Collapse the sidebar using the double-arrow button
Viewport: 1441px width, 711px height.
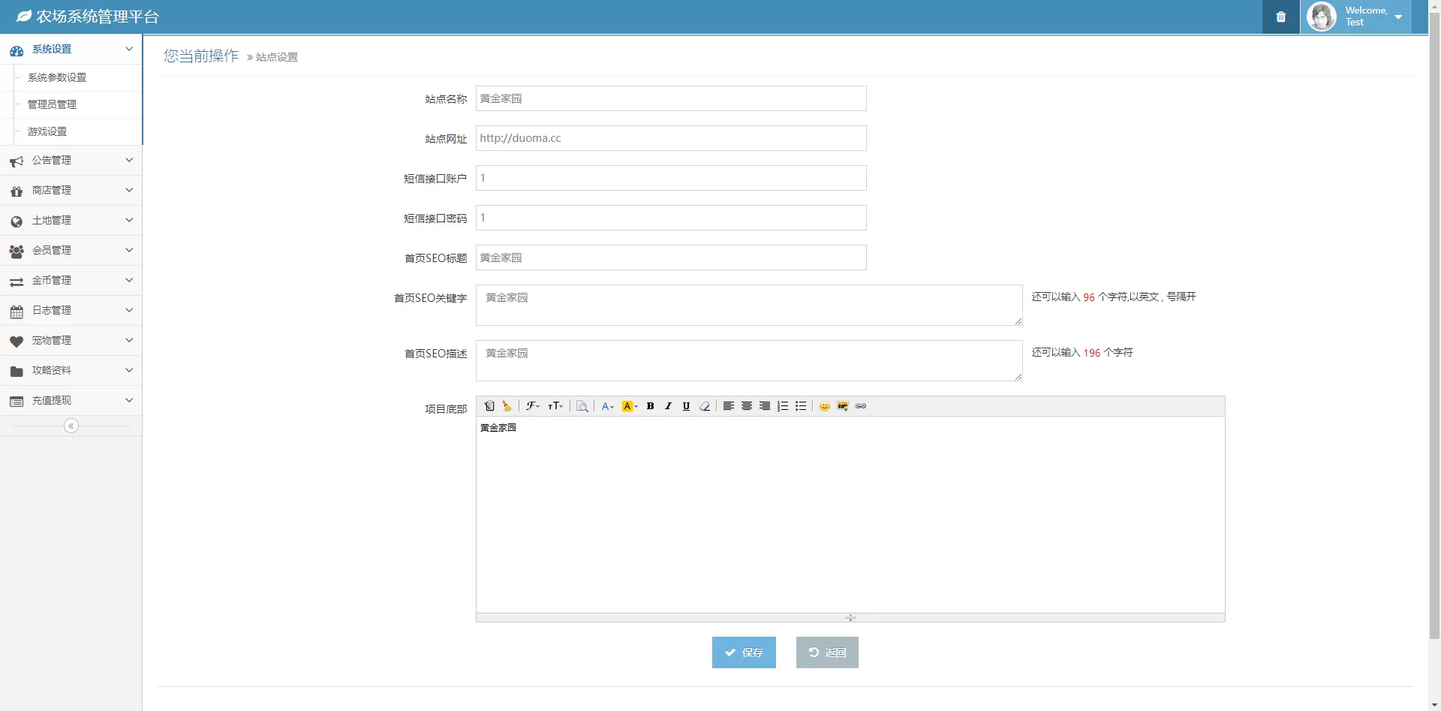tap(71, 426)
